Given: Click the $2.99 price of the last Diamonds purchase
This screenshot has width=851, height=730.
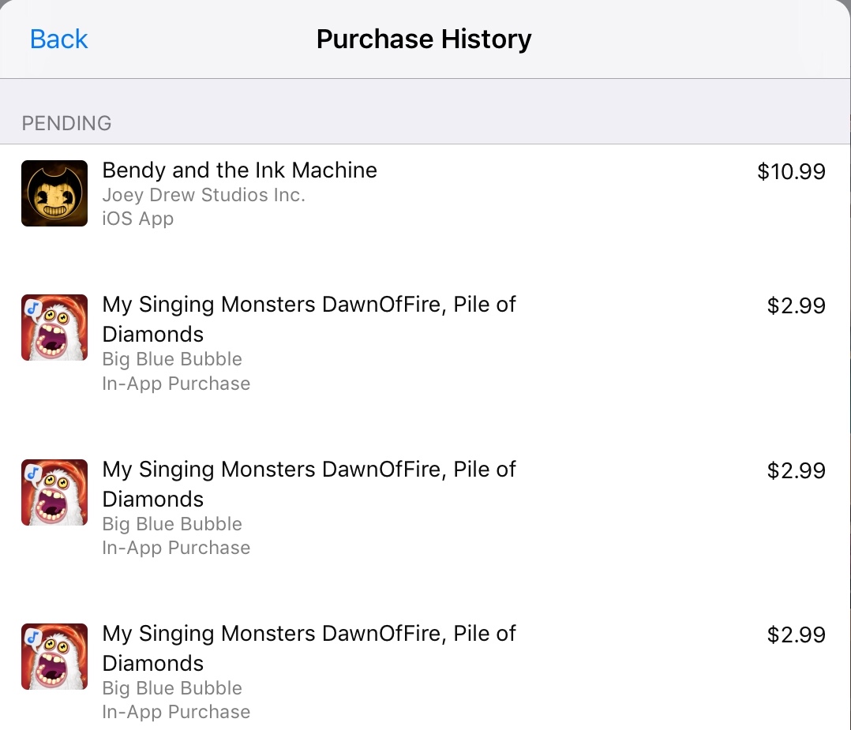Looking at the screenshot, I should pyautogui.click(x=796, y=635).
